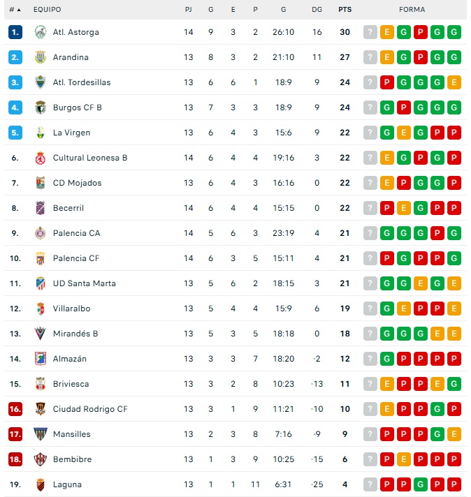Click the UD Santa Marta badge
471x497 pixels.
click(40, 283)
